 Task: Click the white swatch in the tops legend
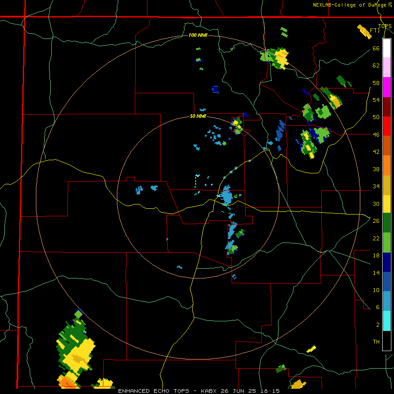(x=387, y=48)
